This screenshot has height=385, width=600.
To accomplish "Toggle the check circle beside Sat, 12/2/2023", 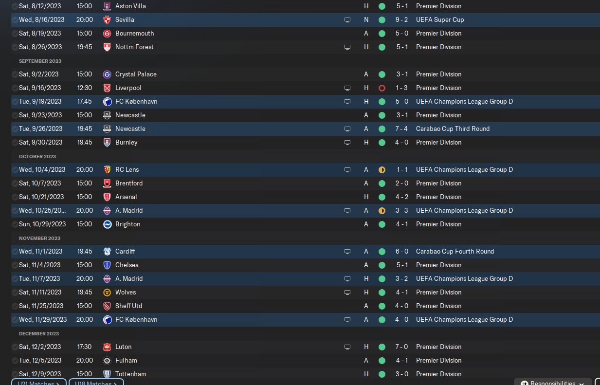I will pos(15,347).
